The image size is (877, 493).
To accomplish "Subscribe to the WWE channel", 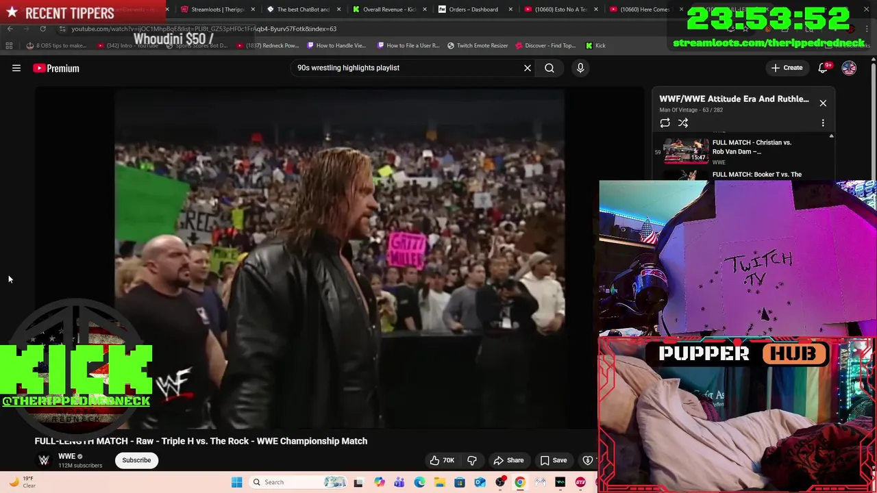I will [136, 460].
